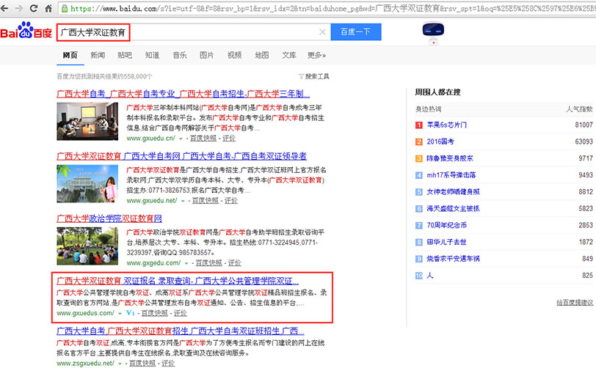Open 百度快照 for www.gxuedu.net result
596x368 pixels.
pos(206,201)
